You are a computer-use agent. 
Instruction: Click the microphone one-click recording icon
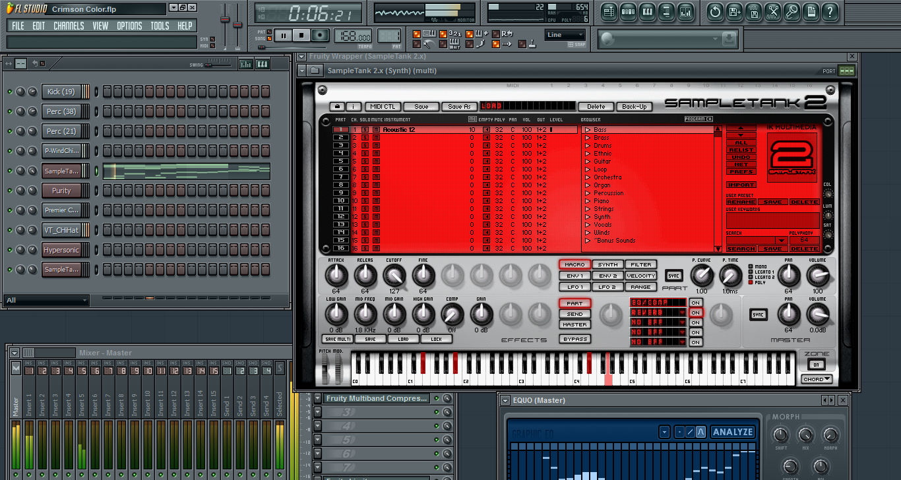[x=792, y=11]
